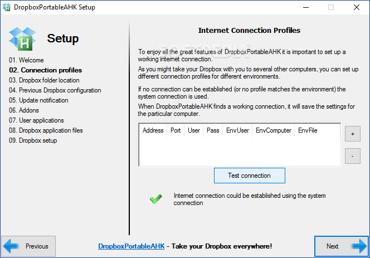Click the Setup heading text
This screenshot has height=258, width=370.
pyautogui.click(x=63, y=38)
